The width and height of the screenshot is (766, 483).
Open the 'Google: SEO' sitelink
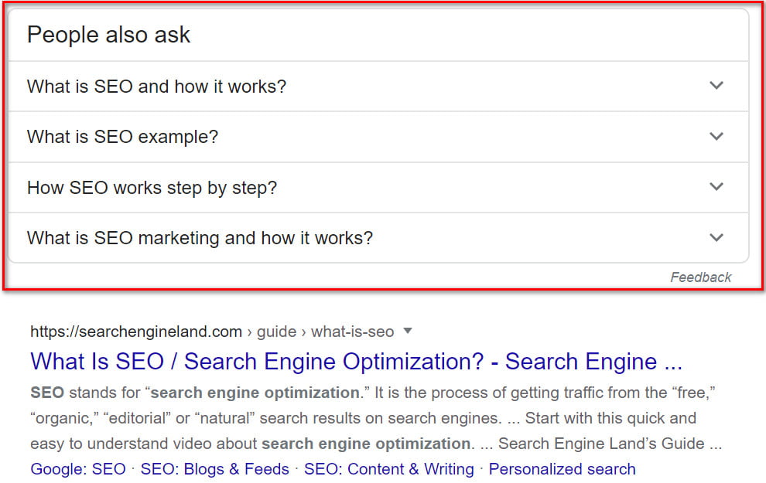78,469
